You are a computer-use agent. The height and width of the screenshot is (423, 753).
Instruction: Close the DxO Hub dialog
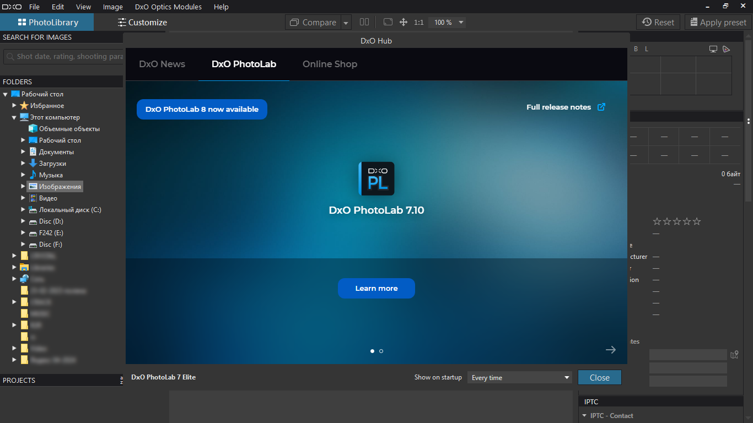599,377
